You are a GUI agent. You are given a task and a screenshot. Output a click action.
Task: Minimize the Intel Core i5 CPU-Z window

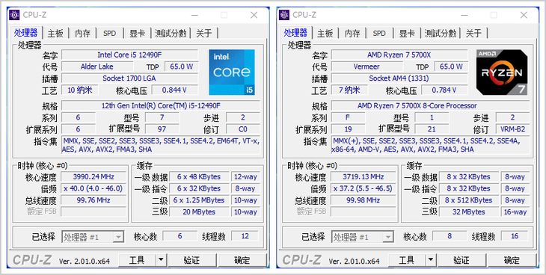coord(194,15)
